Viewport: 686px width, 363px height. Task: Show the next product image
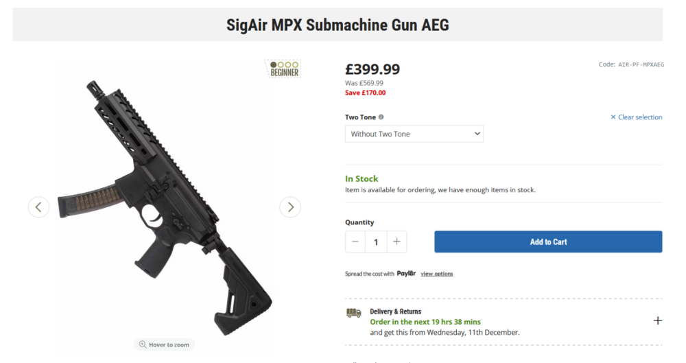click(290, 207)
